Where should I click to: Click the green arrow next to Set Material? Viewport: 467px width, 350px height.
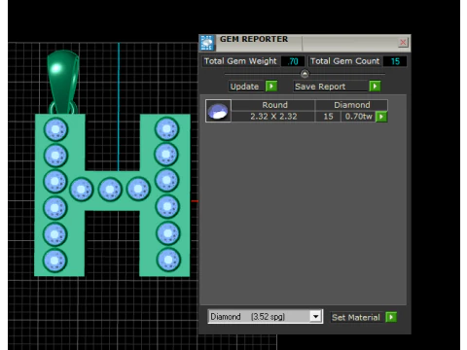click(x=391, y=317)
